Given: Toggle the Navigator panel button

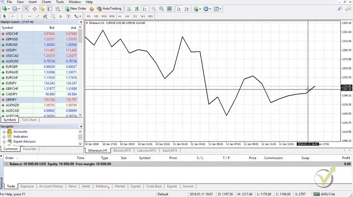Looking at the screenshot, I should (x=42, y=9).
